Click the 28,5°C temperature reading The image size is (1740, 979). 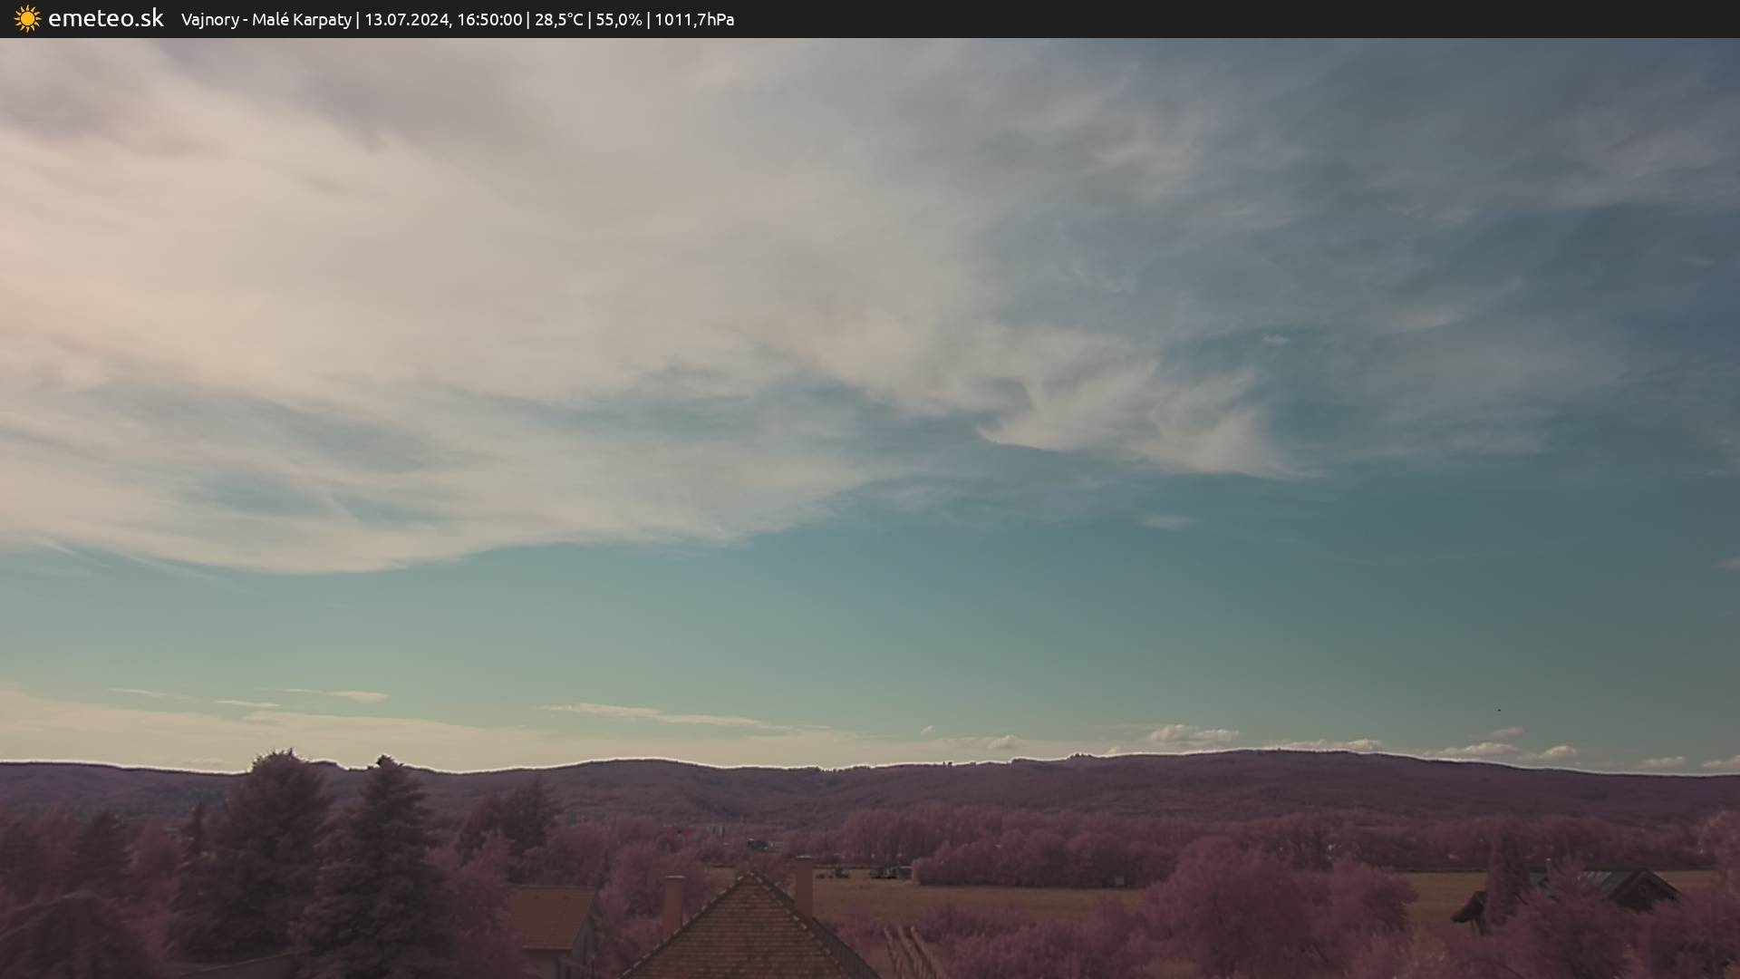(x=558, y=20)
